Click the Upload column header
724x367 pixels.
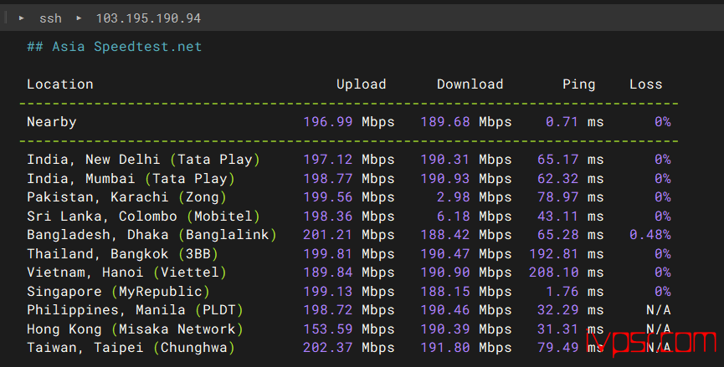click(x=361, y=84)
